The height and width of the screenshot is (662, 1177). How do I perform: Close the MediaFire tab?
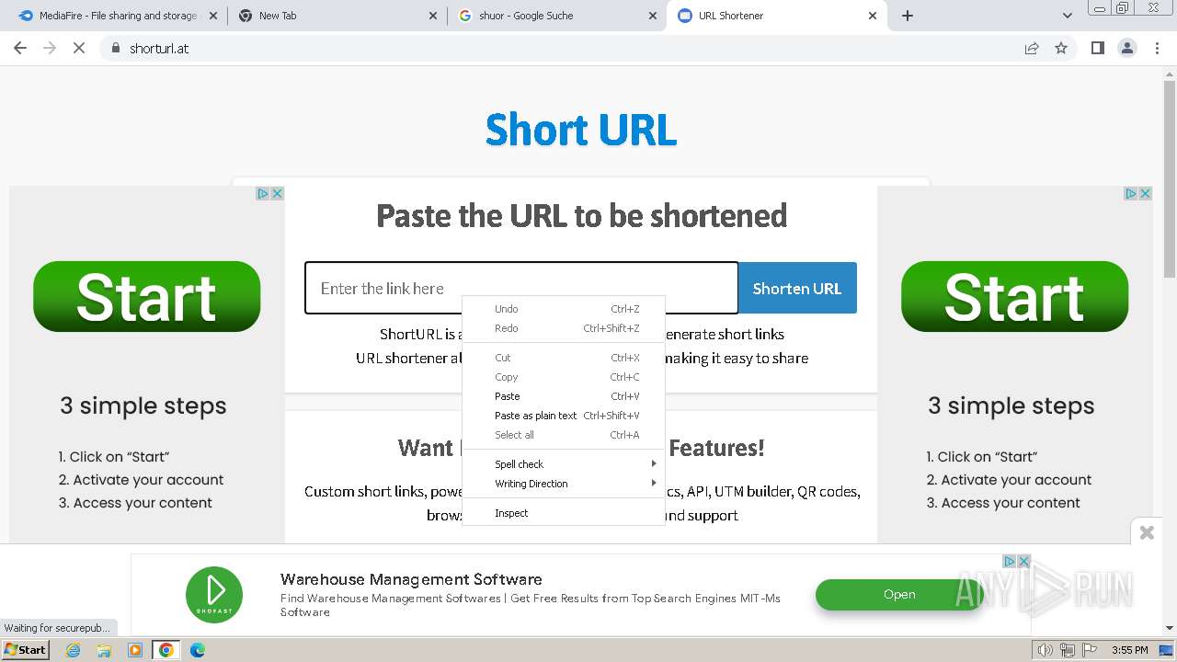[x=213, y=16]
